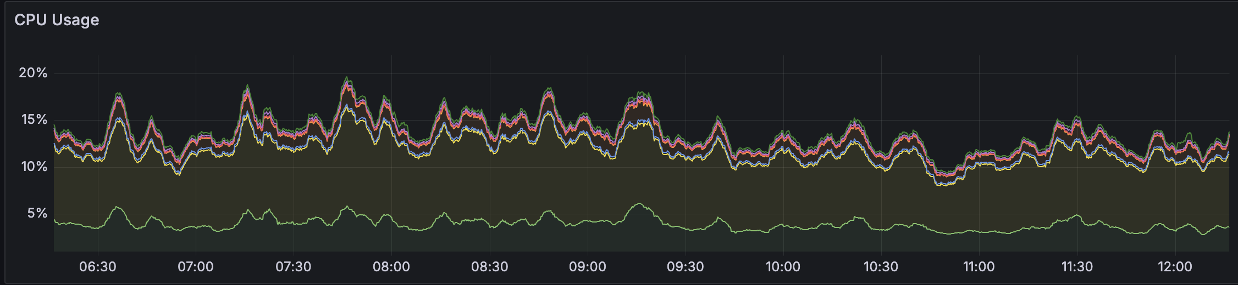Select the 11:30 time axis label
Screen dimensions: 1238x285
(x=1077, y=267)
